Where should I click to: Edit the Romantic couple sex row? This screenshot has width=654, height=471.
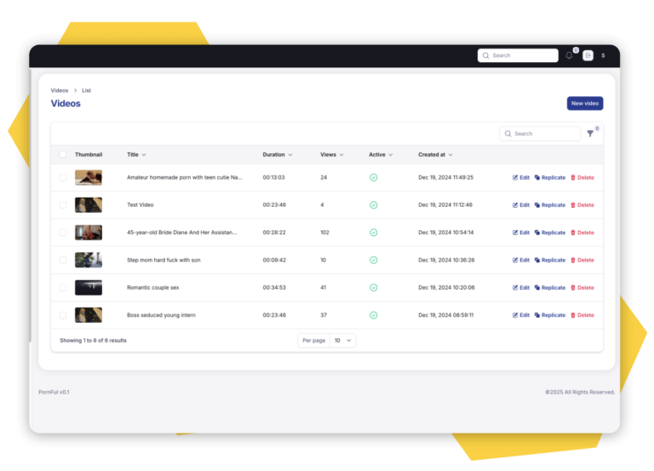(521, 287)
